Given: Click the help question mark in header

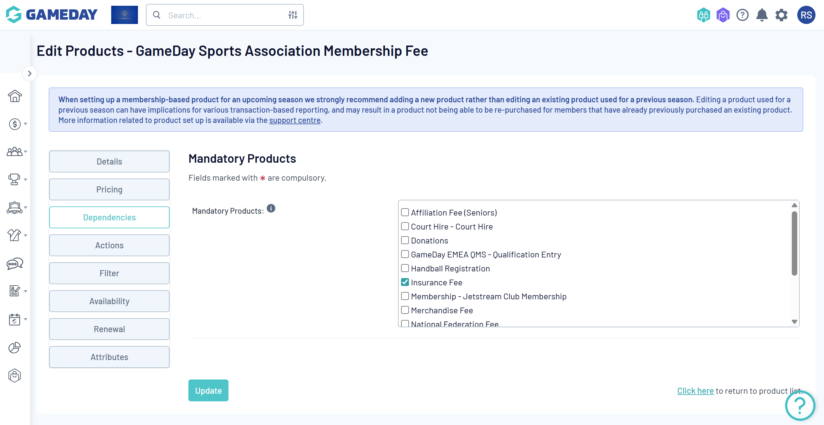Looking at the screenshot, I should pyautogui.click(x=742, y=15).
